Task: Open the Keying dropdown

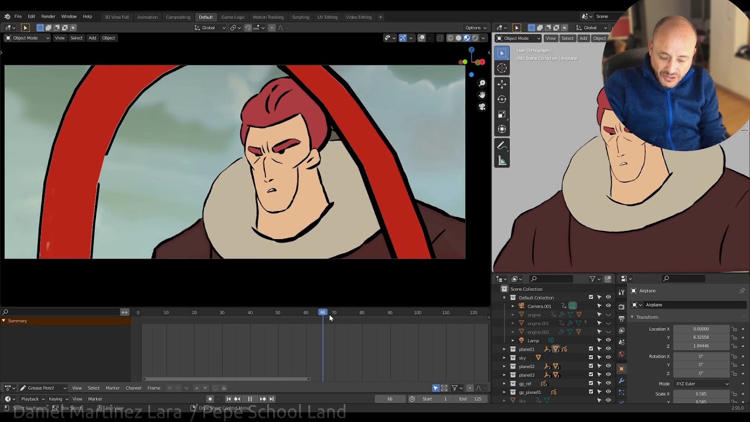Action: pos(57,399)
